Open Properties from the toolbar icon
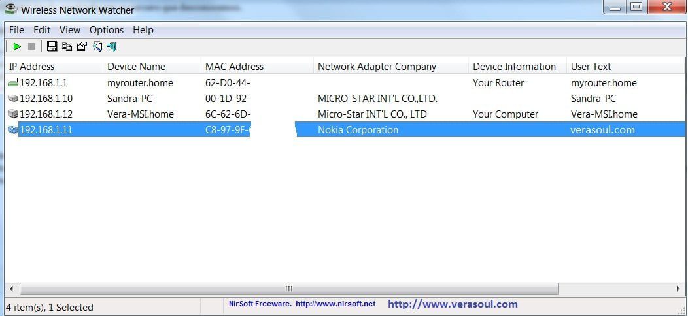 coord(82,46)
